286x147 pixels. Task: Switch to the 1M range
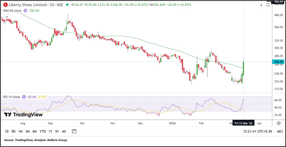(x=20, y=131)
